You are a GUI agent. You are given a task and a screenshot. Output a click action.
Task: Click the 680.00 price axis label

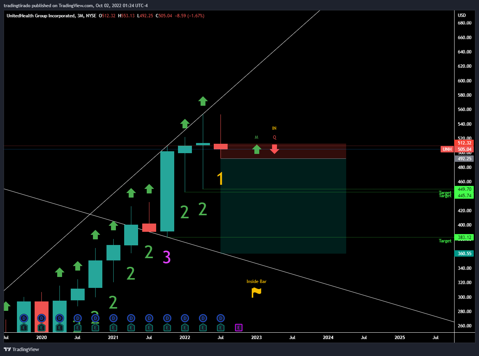[464, 23]
